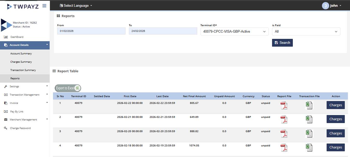Click the TWPAYZ logo
The width and height of the screenshot is (350, 157).
point(23,6)
